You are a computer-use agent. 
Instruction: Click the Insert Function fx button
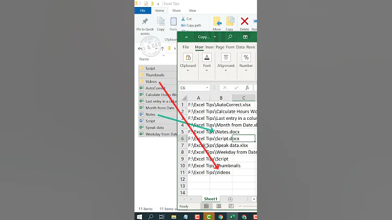pyautogui.click(x=247, y=88)
